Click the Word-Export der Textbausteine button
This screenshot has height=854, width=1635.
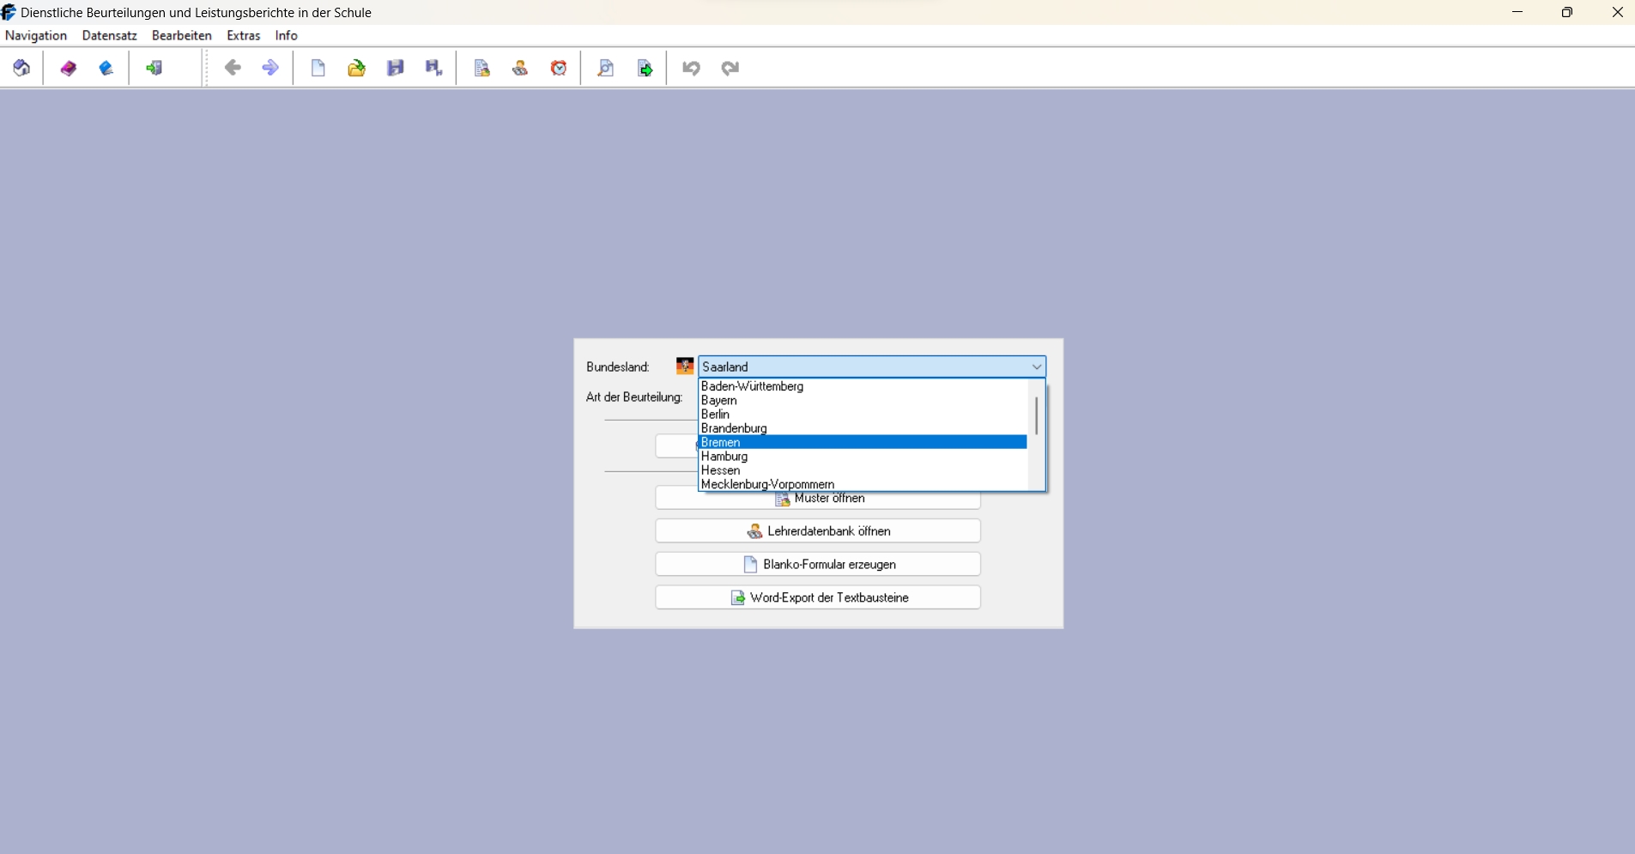point(818,597)
